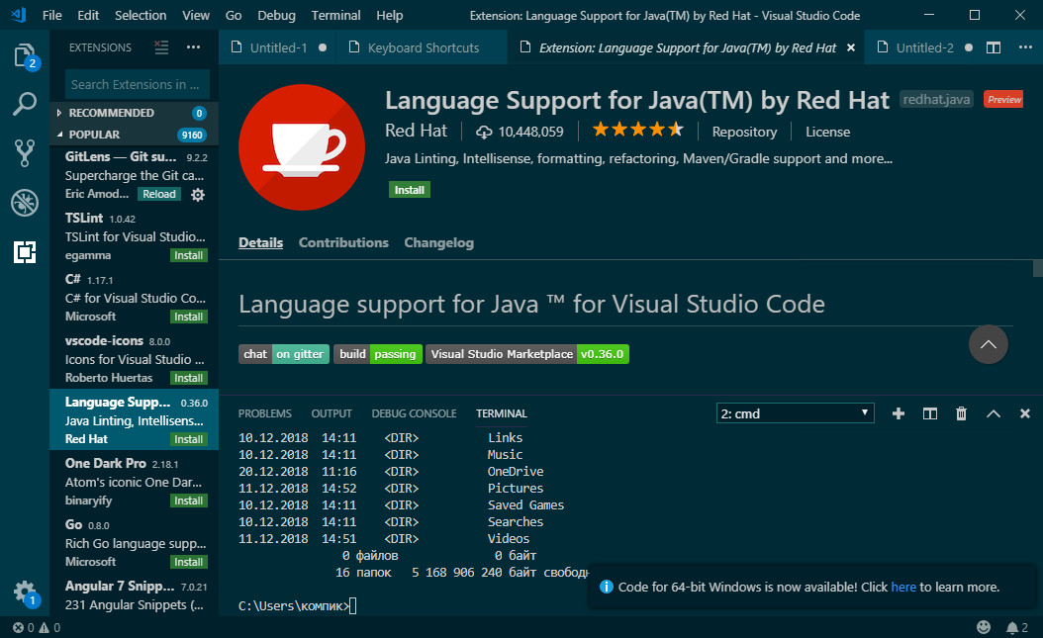Focus the Search Extensions input field

click(137, 84)
